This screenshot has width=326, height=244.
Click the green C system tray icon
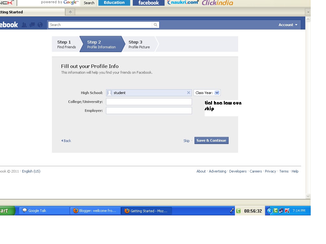point(276,211)
